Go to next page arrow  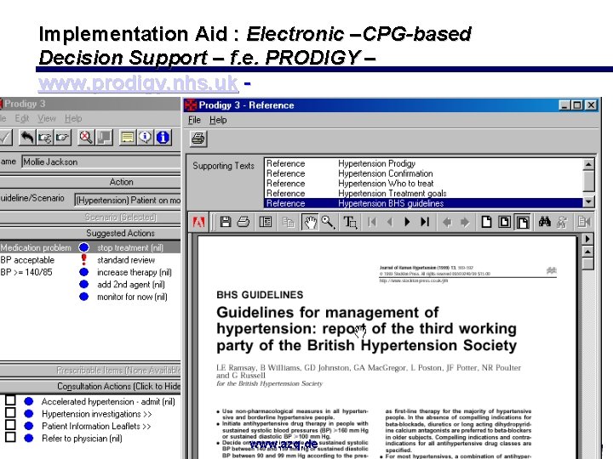coord(407,222)
